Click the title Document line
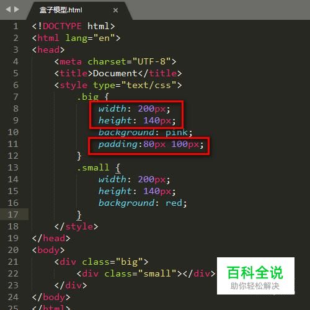310x310 pixels. pyautogui.click(x=118, y=73)
